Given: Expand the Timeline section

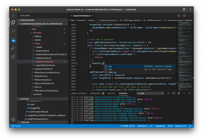Looking at the screenshot, I should pyautogui.click(x=43, y=122).
